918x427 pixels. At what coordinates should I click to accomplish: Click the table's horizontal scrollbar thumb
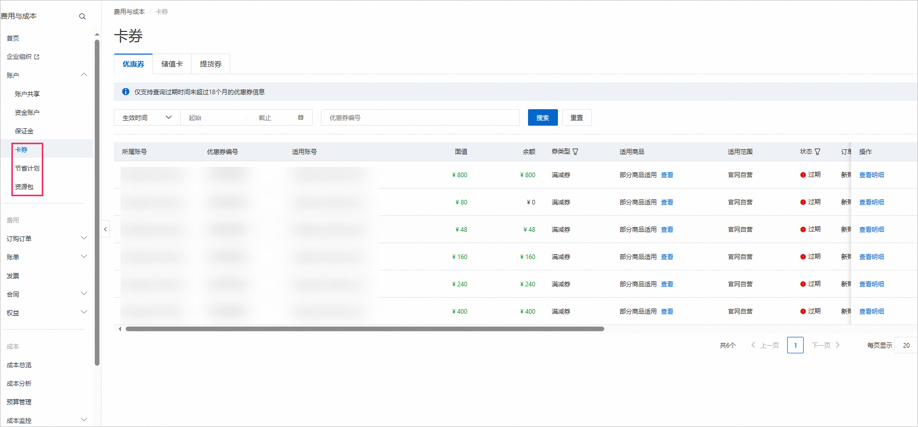tap(365, 329)
